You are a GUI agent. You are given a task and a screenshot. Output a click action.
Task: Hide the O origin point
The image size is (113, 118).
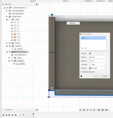(x=12, y=22)
